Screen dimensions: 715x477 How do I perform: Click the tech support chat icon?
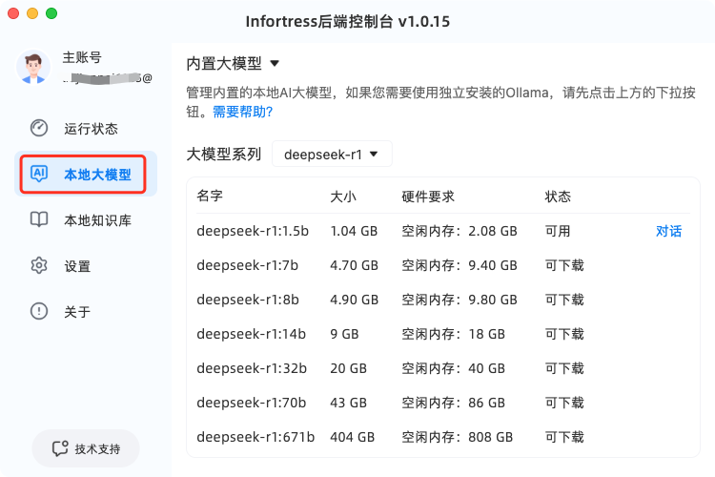click(x=60, y=448)
